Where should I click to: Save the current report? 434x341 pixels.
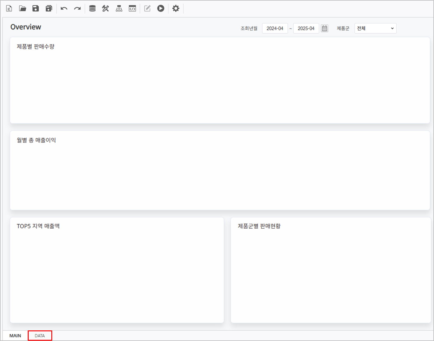point(36,8)
